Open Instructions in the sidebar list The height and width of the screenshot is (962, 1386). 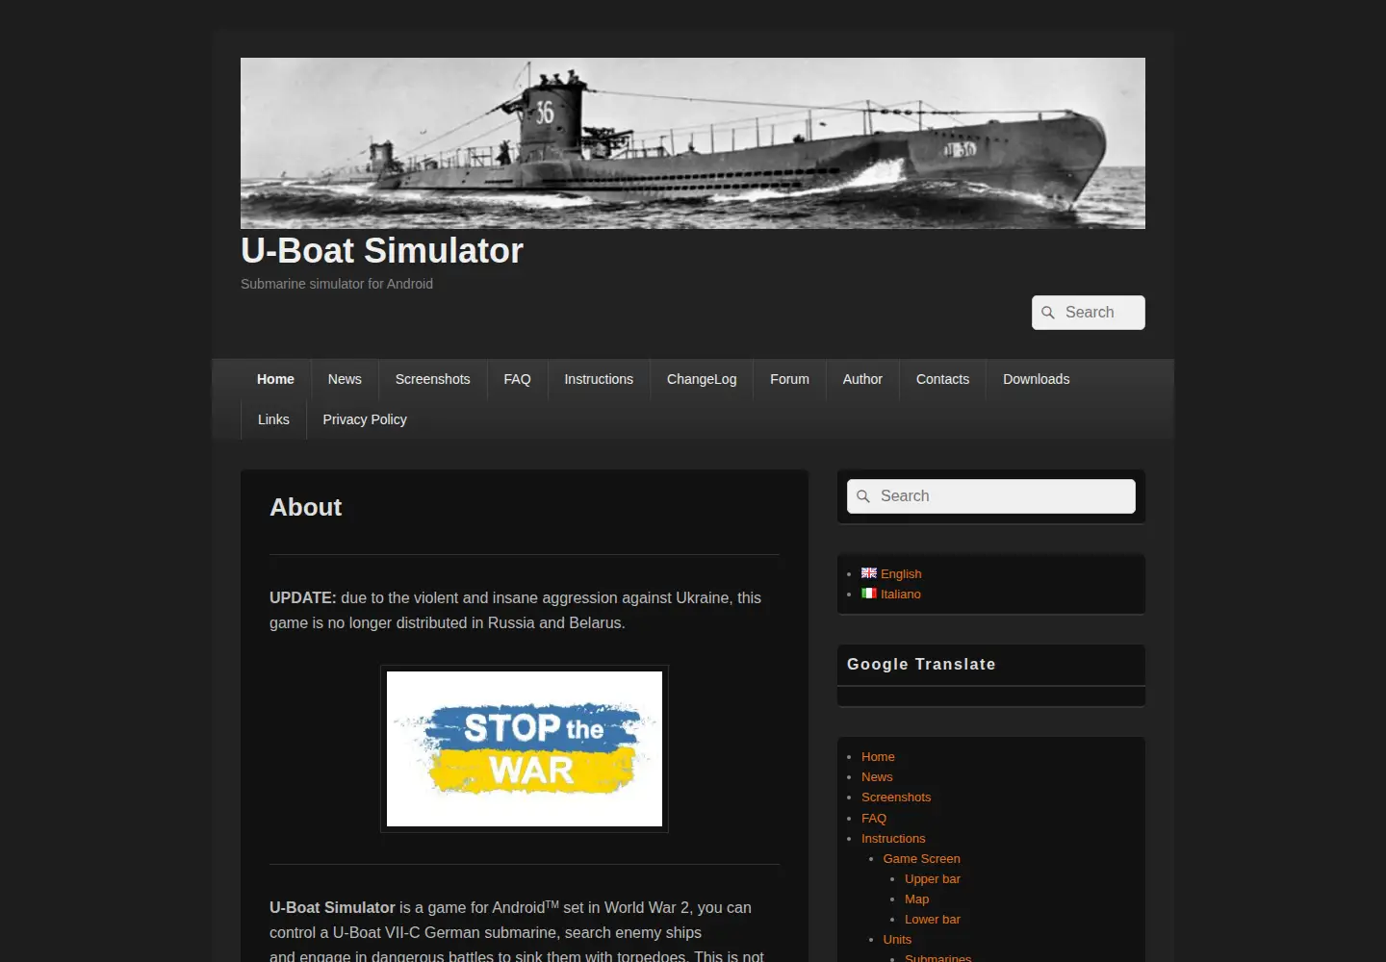[x=893, y=838]
